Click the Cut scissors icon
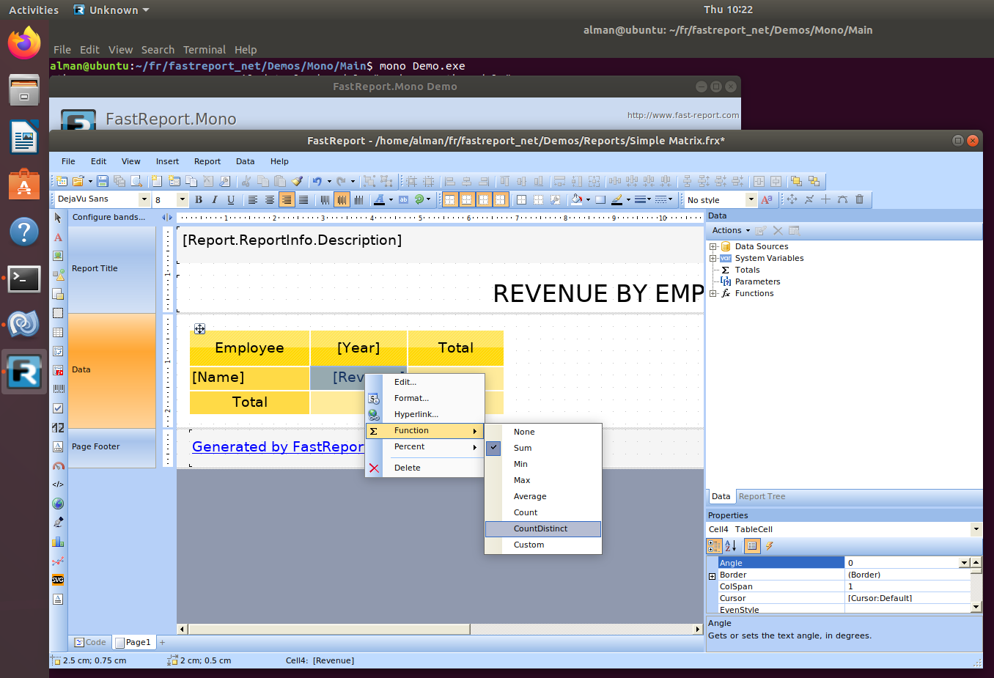 [x=246, y=181]
